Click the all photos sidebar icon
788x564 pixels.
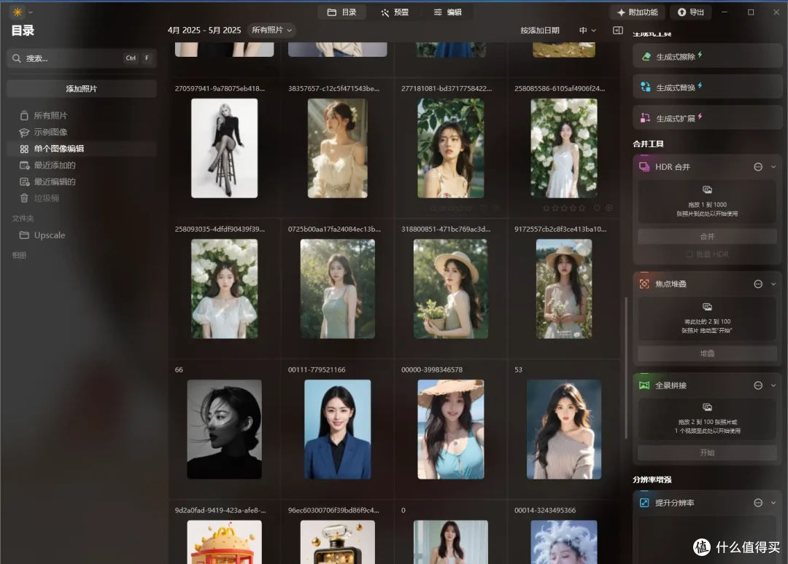coord(24,115)
